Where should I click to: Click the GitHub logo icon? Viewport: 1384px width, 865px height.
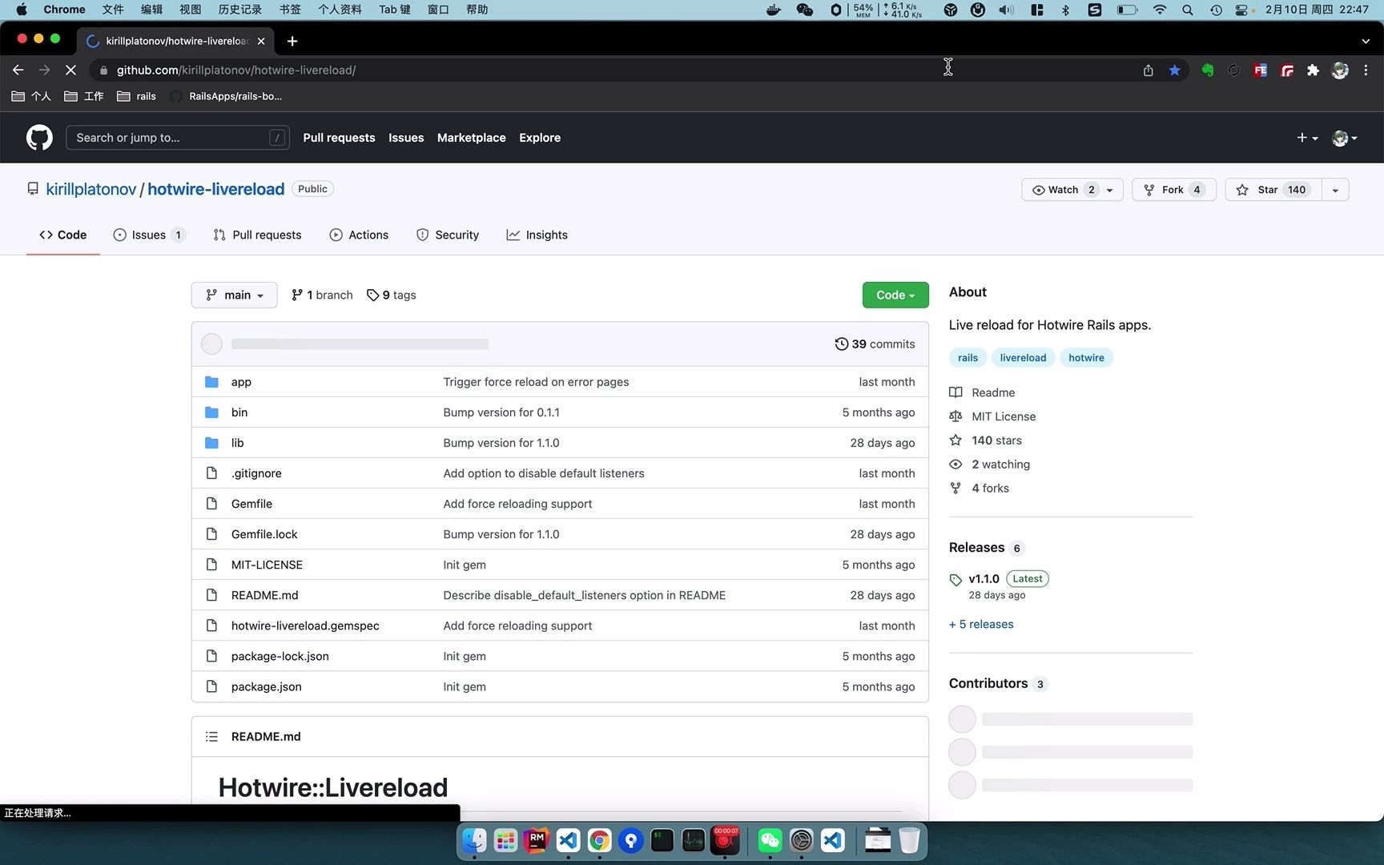click(38, 137)
